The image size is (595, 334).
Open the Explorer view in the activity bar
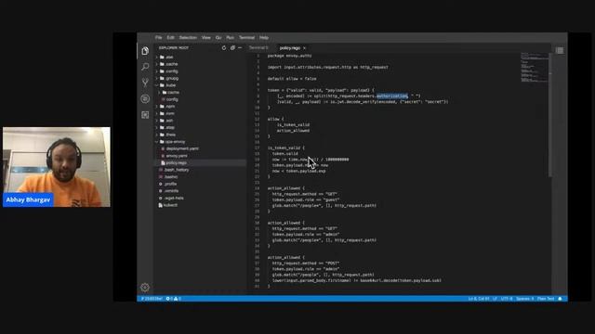(x=145, y=51)
